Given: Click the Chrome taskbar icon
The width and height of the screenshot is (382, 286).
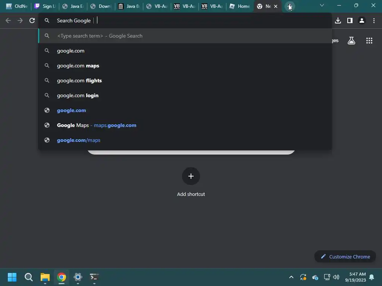Looking at the screenshot, I should 62,277.
